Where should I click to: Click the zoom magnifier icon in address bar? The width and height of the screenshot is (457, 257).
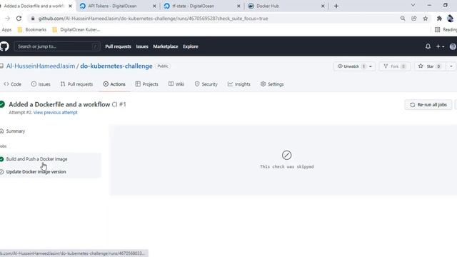[x=403, y=19]
